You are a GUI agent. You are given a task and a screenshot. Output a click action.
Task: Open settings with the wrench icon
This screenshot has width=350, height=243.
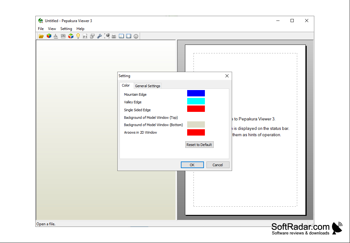[x=100, y=36]
